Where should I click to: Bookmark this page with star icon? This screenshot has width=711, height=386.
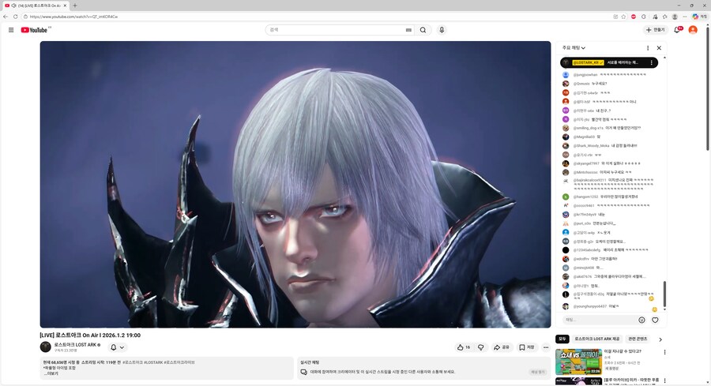[623, 17]
